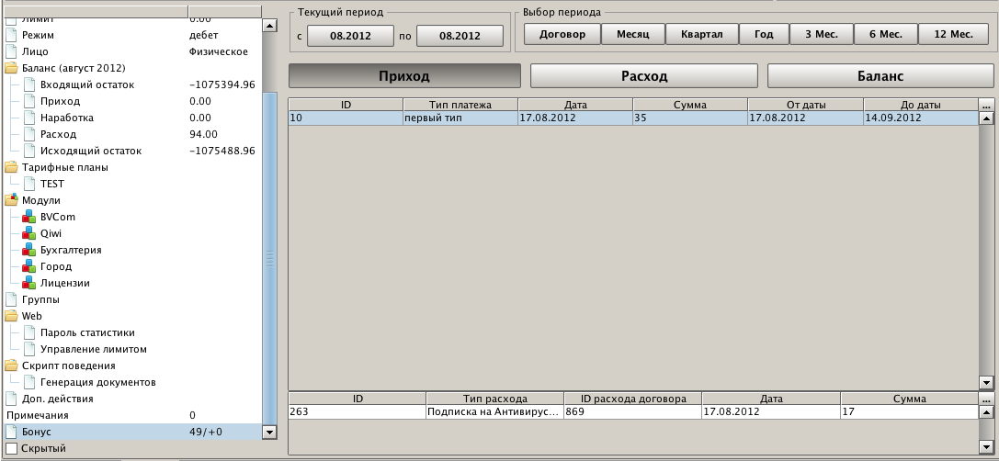Click the BVCom module icon
999x461 pixels.
28,217
